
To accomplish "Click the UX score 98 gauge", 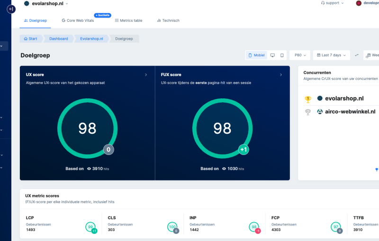I will (x=88, y=128).
